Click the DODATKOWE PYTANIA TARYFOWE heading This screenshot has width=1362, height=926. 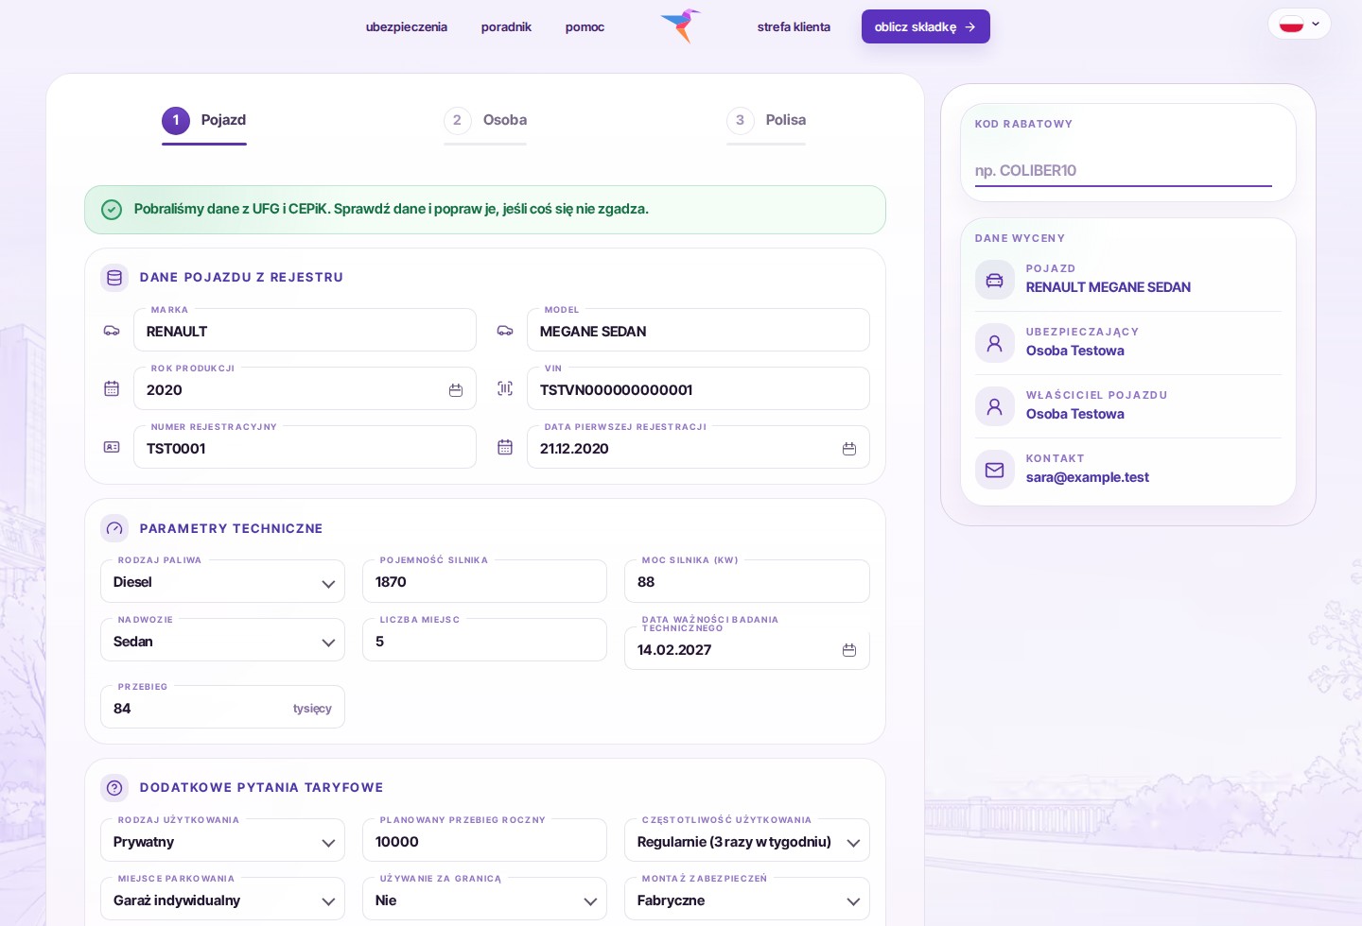click(x=262, y=788)
